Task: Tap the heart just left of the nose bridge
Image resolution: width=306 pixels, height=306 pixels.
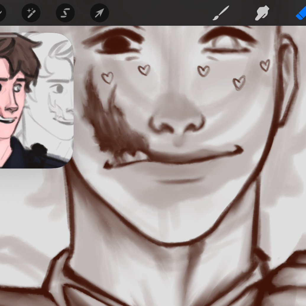Action: [144, 70]
